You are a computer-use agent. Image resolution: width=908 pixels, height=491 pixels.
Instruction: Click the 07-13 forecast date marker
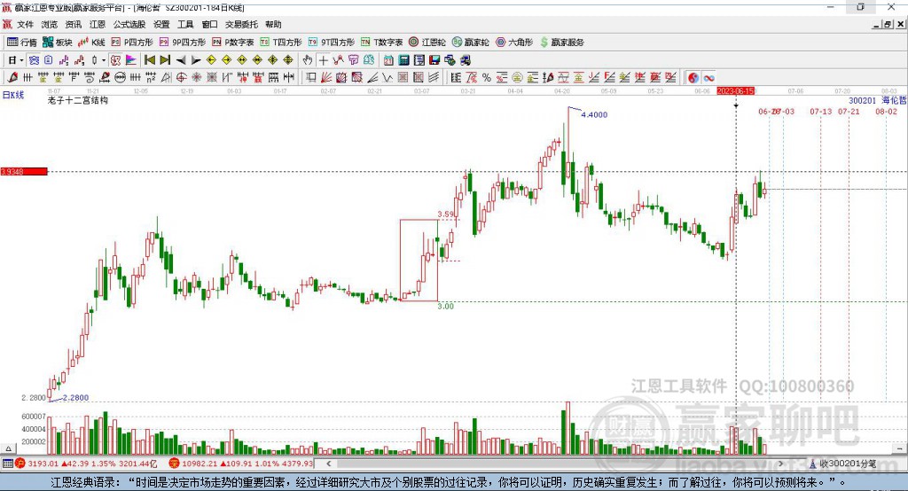820,111
